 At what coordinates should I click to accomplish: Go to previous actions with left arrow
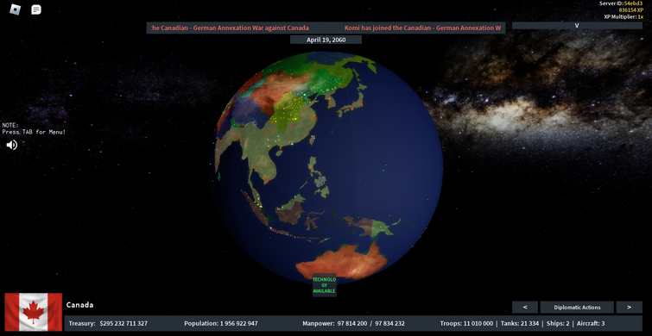525,308
